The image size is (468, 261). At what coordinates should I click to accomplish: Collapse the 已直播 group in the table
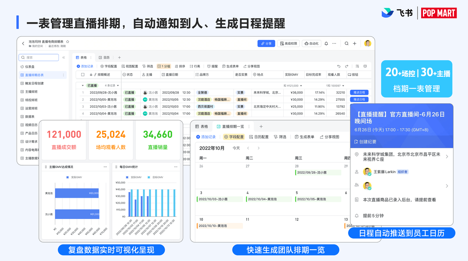pos(83,85)
